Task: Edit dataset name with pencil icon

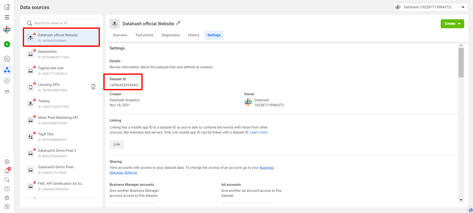Action: click(178, 23)
